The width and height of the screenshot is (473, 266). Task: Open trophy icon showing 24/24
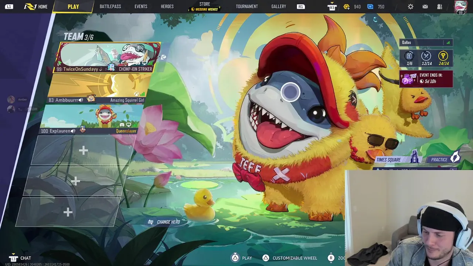tap(443, 56)
